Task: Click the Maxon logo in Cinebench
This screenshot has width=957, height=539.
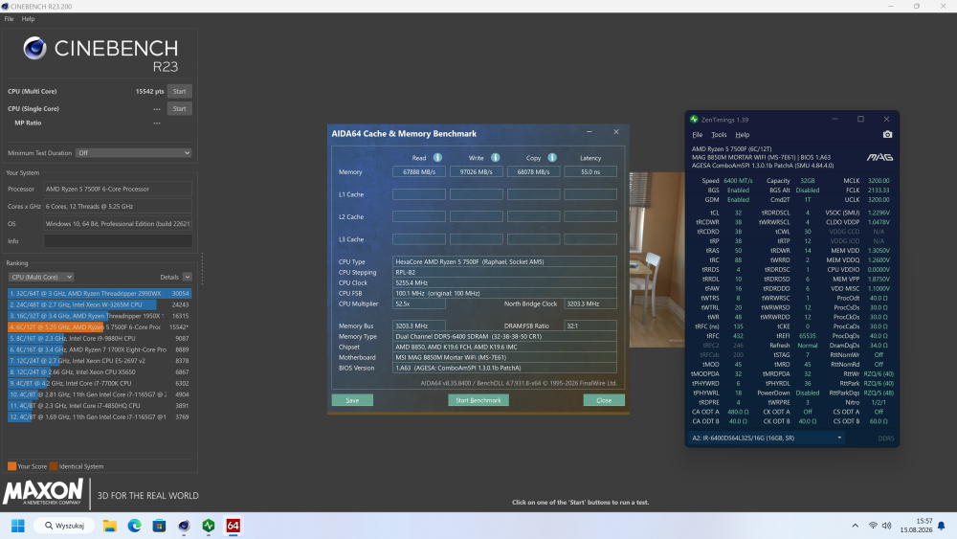Action: 43,492
